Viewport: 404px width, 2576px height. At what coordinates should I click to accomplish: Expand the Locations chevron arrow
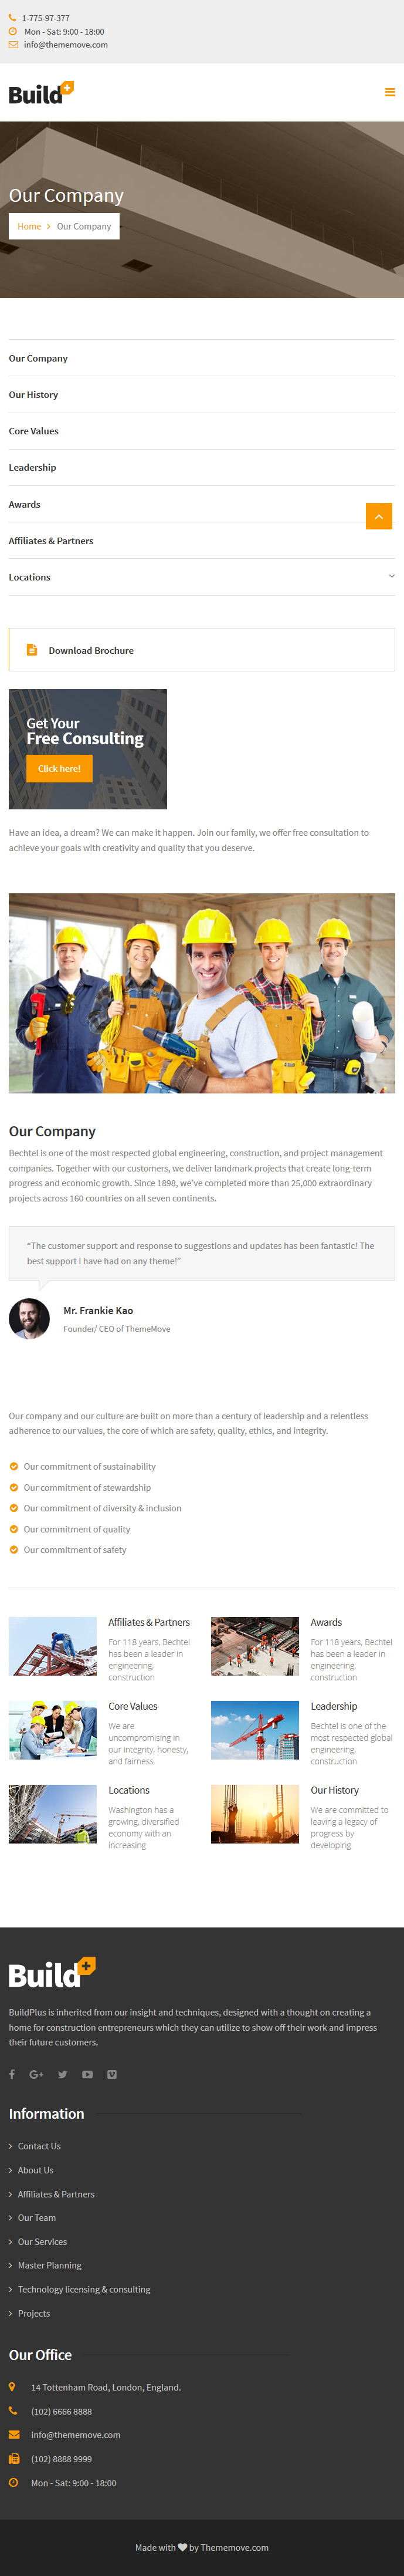click(x=391, y=576)
